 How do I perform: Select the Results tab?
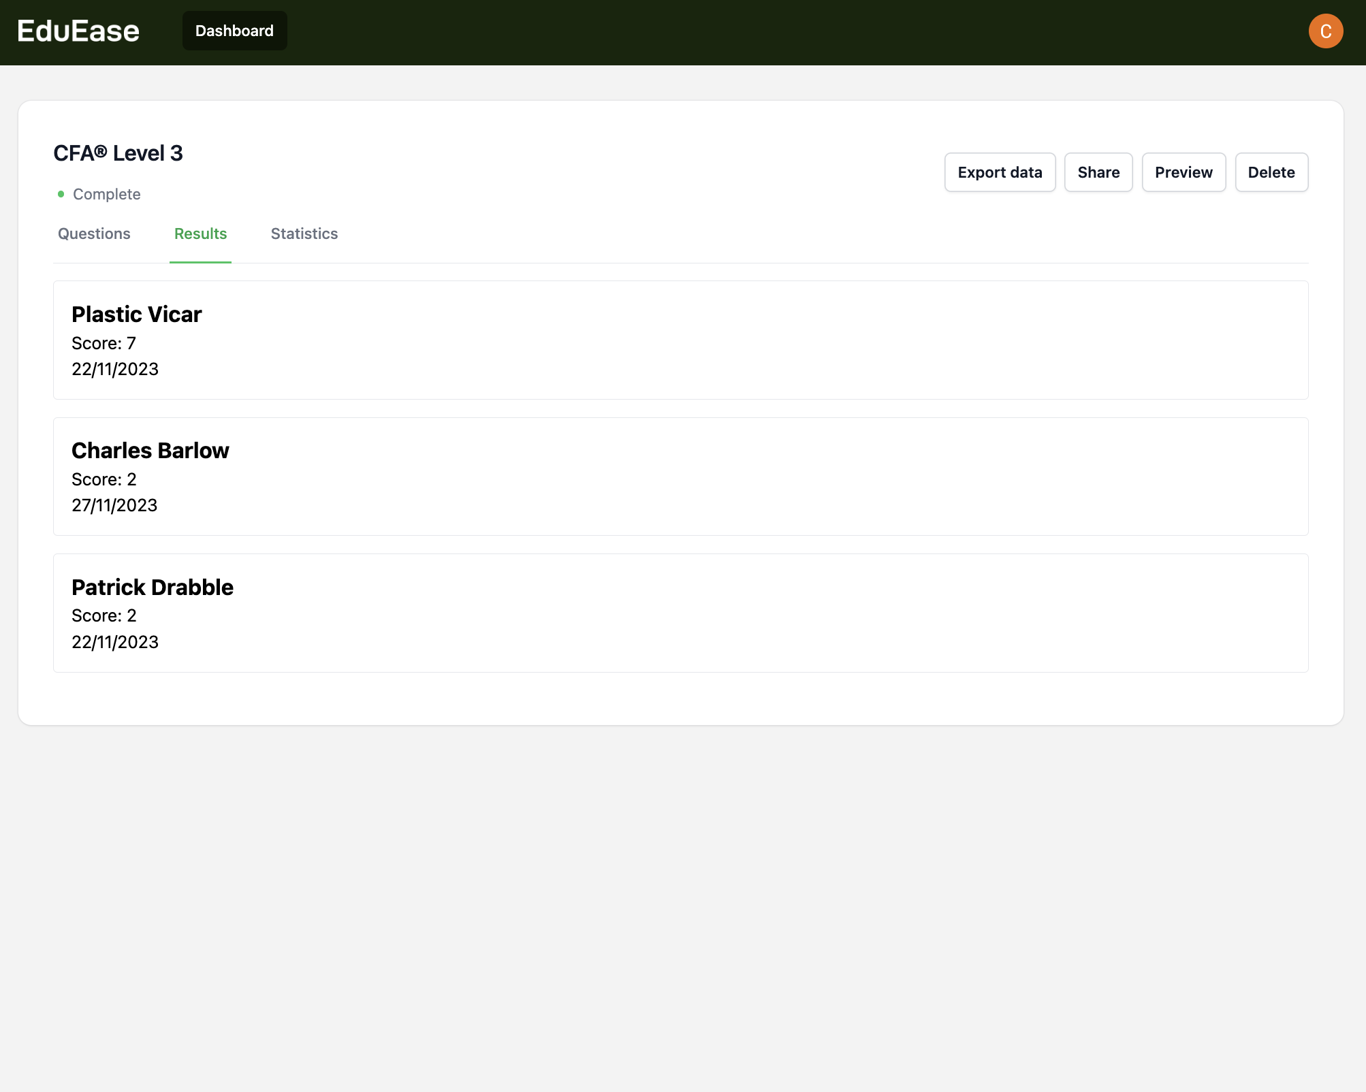[x=200, y=234]
